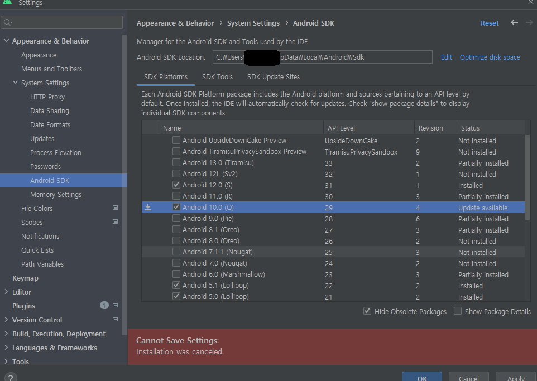Click the download icon beside Android 10.0 (Q)
Viewport: 537px width, 381px height.
148,207
